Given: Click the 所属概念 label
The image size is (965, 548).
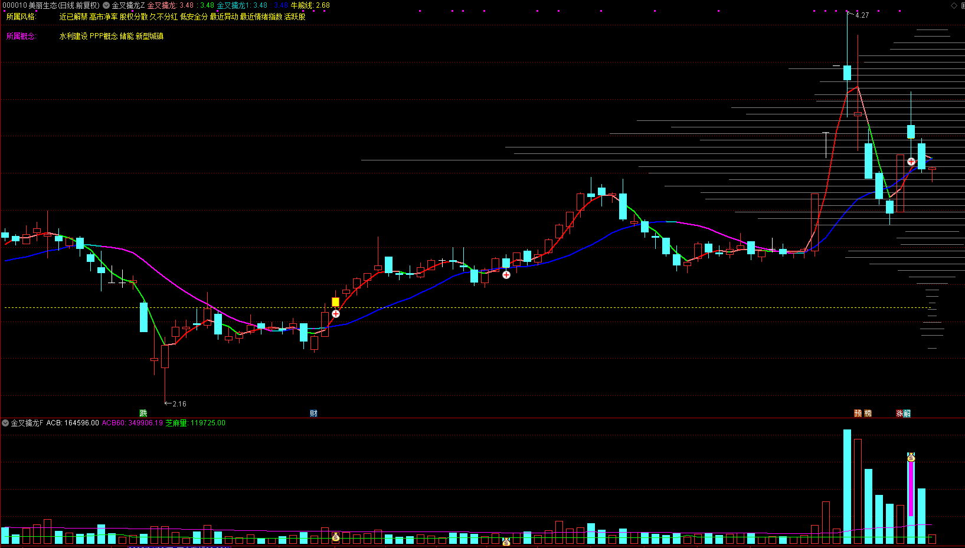Looking at the screenshot, I should tap(21, 36).
